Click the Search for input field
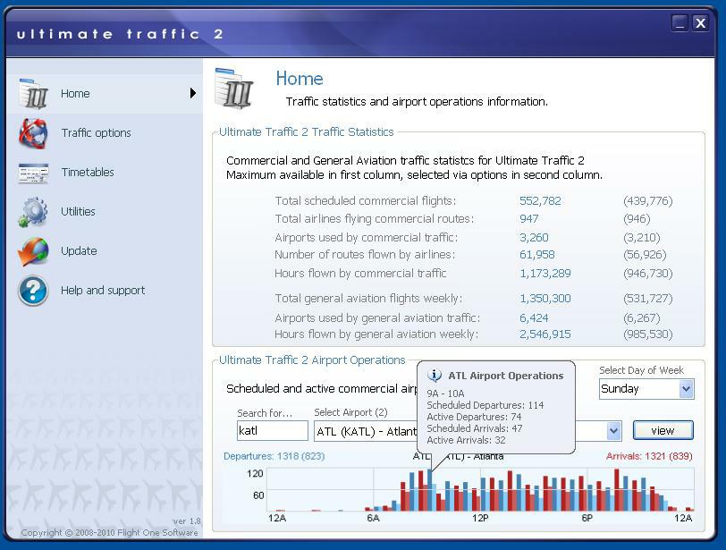 pyautogui.click(x=272, y=430)
